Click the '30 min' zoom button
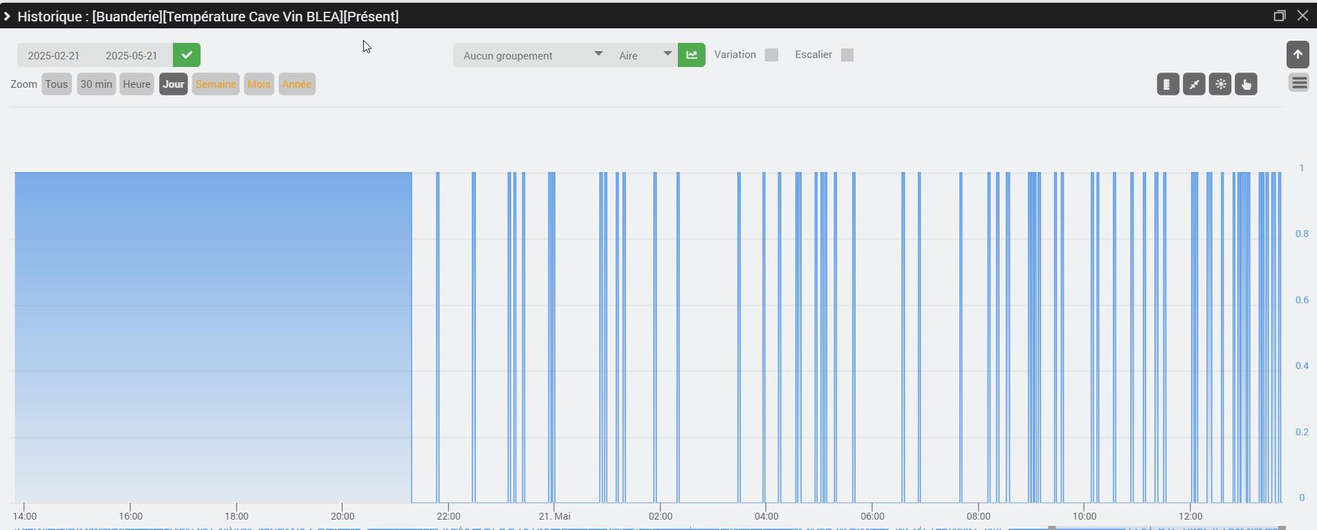 tap(96, 84)
